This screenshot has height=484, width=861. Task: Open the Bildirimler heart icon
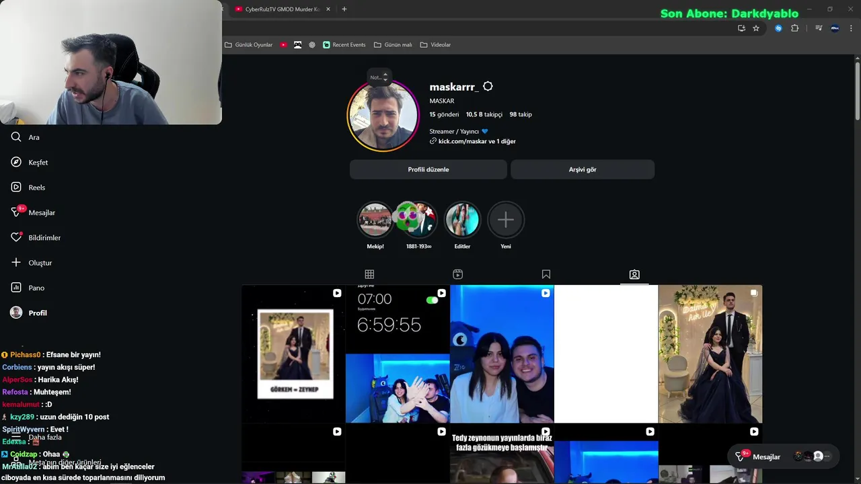pos(16,237)
